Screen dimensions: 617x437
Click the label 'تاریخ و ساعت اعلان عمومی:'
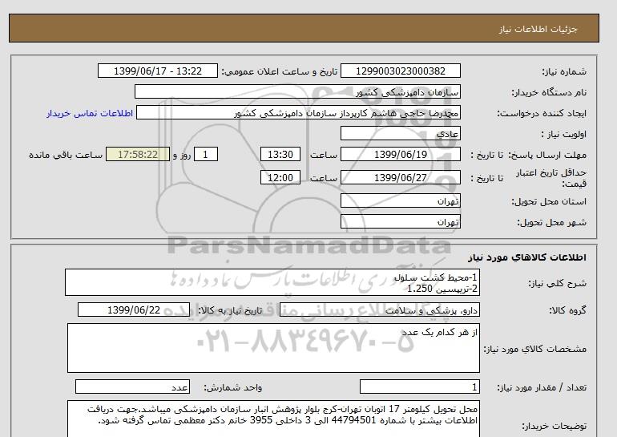click(280, 71)
